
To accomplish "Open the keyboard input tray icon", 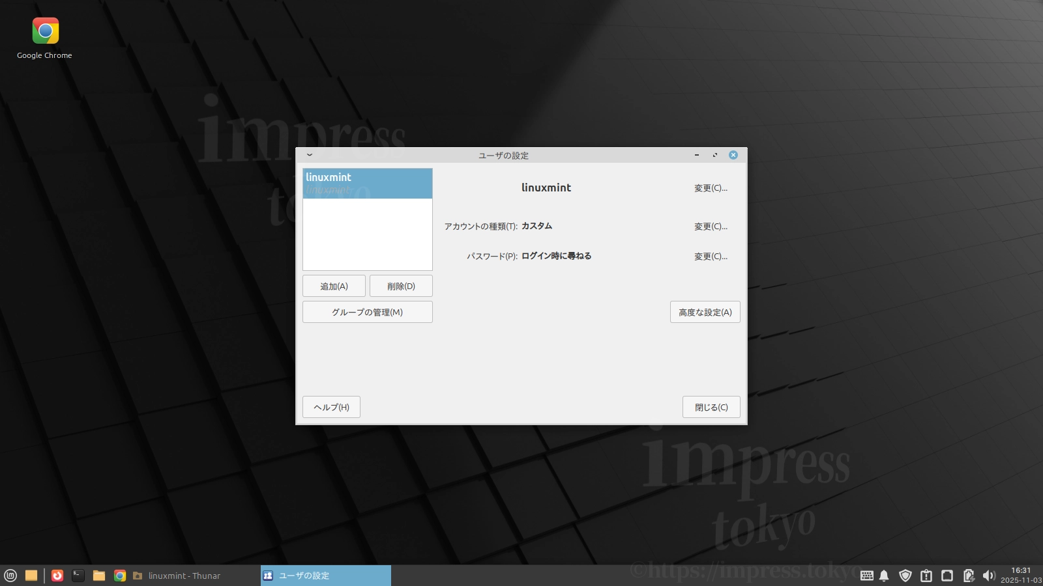I will coord(867,576).
